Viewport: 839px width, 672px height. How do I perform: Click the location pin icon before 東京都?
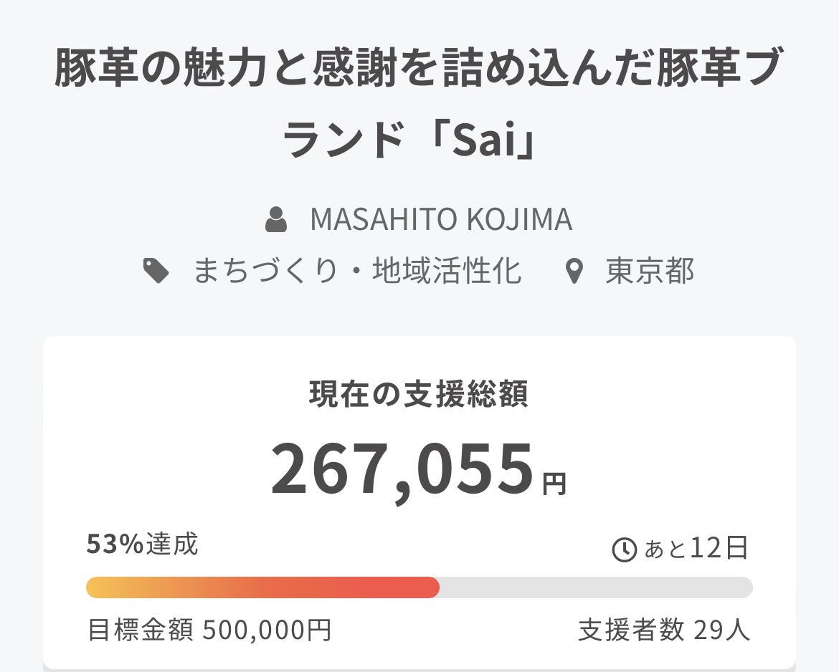click(x=574, y=272)
